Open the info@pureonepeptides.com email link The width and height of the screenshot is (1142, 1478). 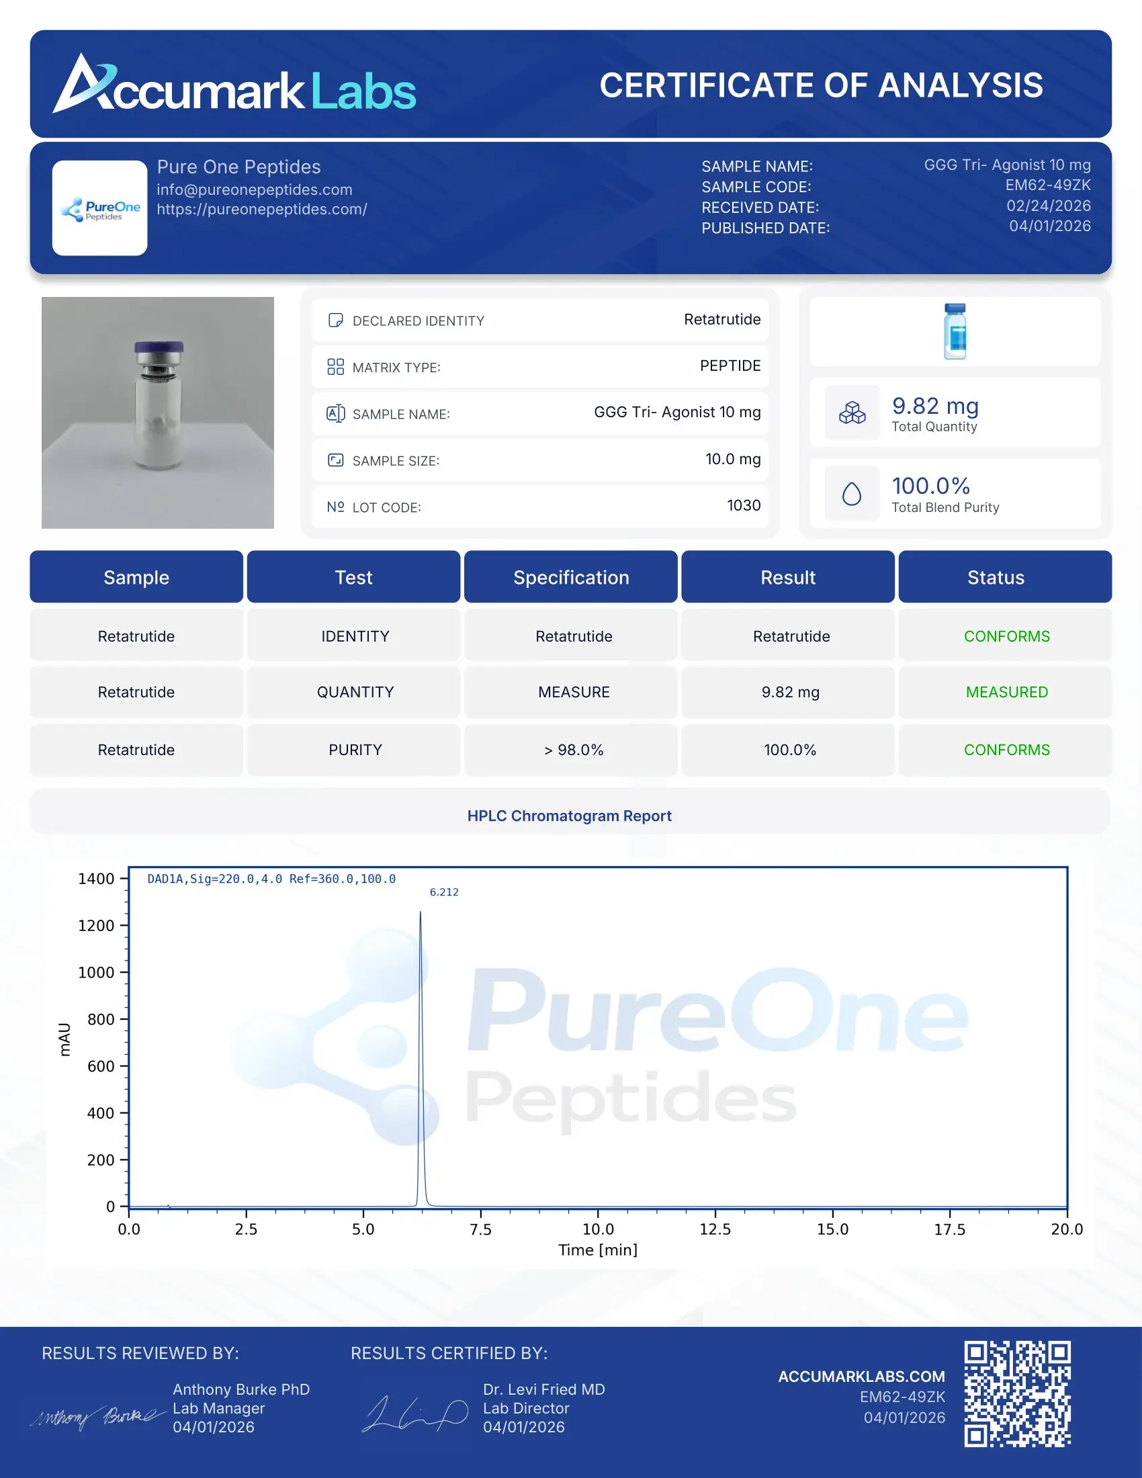pos(253,190)
